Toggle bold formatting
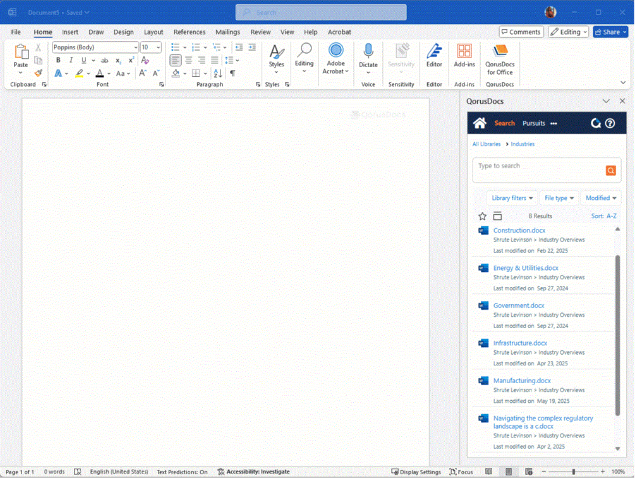The image size is (635, 478). tap(58, 61)
